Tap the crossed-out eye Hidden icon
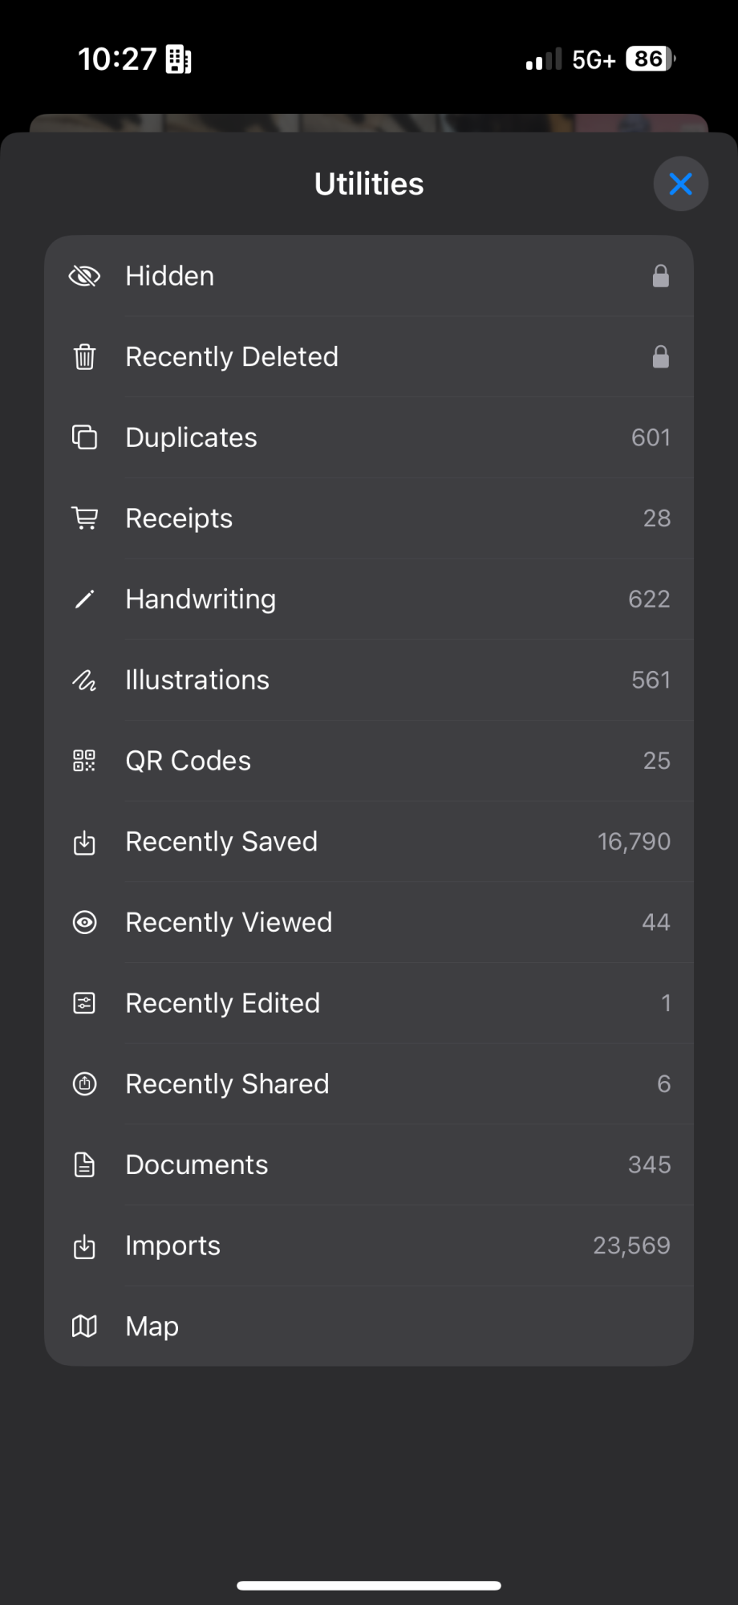 tap(84, 276)
